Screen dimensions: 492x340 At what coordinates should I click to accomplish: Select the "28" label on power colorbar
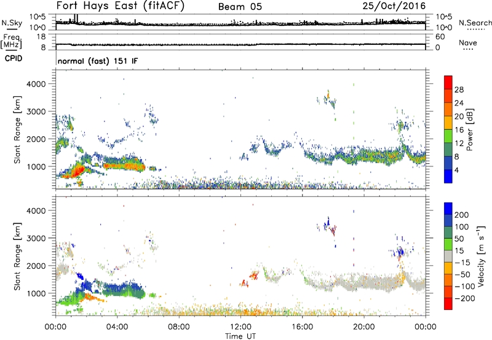pos(459,90)
